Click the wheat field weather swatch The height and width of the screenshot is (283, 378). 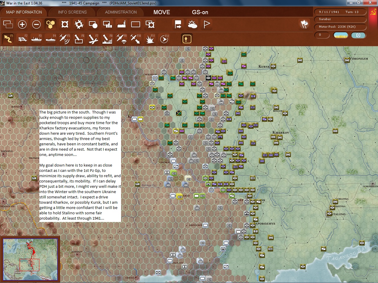tap(340, 35)
